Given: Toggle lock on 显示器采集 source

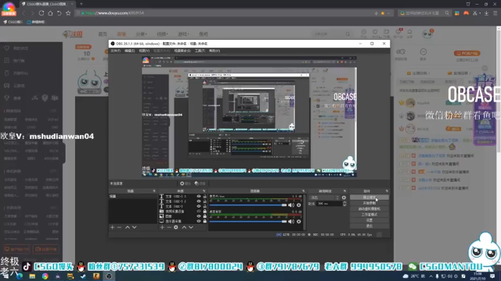Looking at the screenshot, I should point(205,221).
